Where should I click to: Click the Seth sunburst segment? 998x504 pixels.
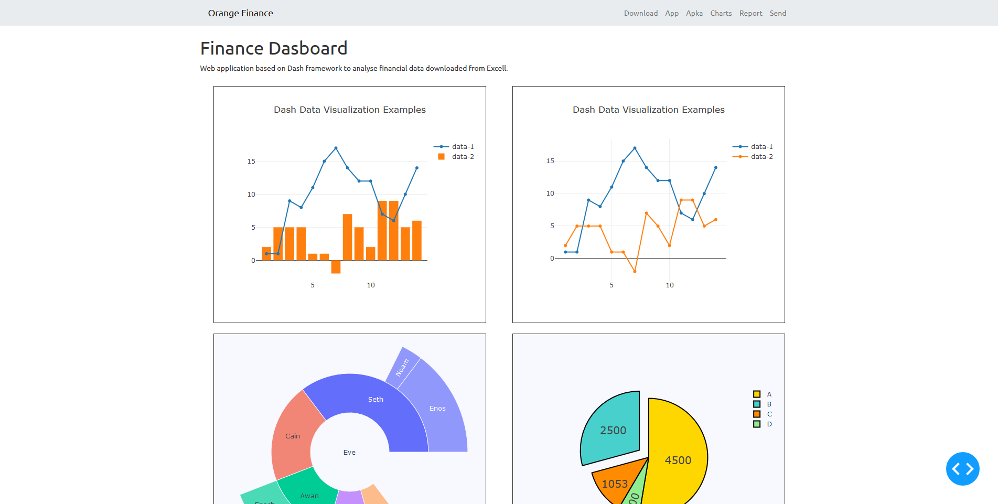click(375, 399)
